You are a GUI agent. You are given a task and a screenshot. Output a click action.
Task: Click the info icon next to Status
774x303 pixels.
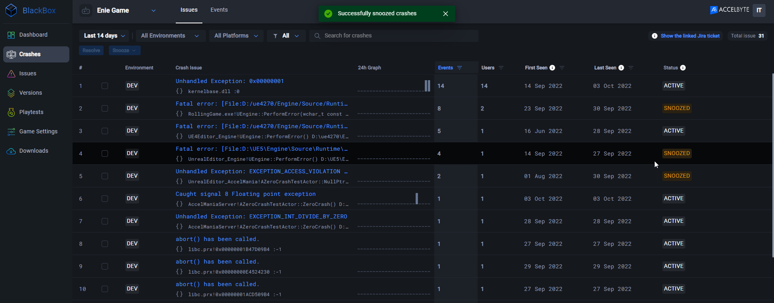click(x=683, y=68)
